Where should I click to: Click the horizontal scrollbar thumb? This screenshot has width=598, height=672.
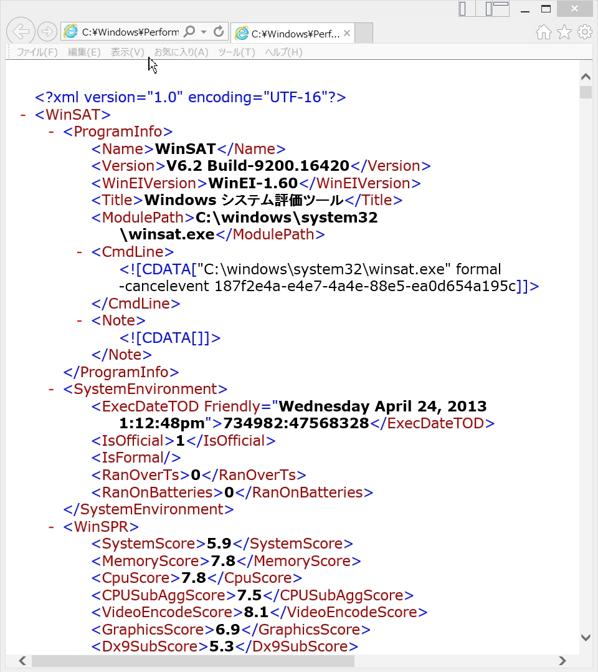tap(192, 661)
